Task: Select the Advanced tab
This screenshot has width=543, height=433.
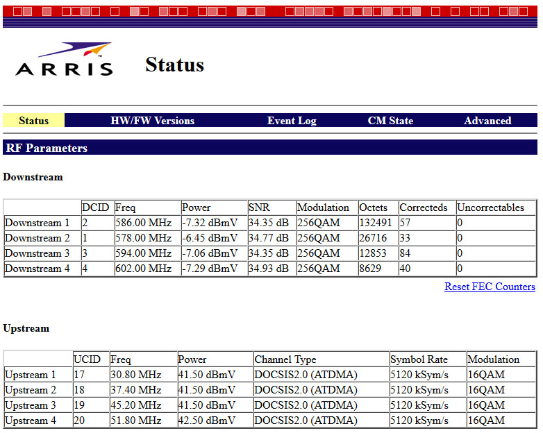Action: [487, 121]
